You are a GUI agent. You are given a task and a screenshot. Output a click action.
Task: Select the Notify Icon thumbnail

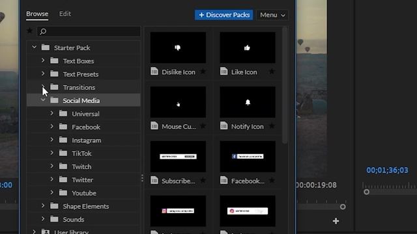248,102
